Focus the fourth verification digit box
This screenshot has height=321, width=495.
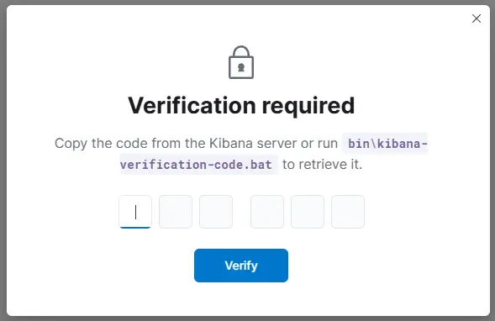267,212
